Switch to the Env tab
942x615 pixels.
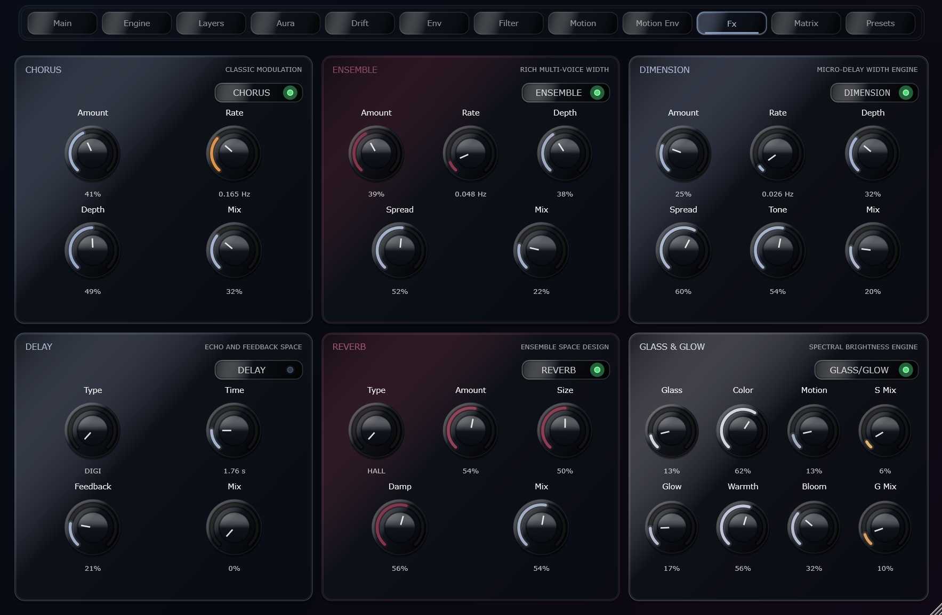tap(434, 23)
